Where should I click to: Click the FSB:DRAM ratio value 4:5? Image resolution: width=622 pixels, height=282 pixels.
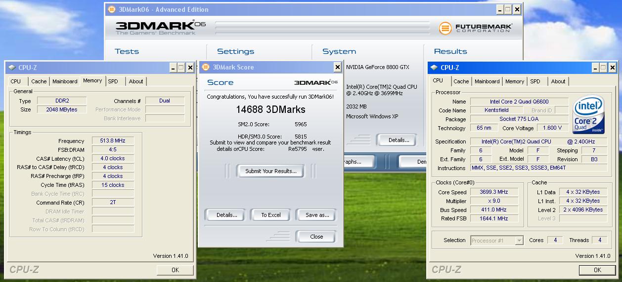(113, 150)
